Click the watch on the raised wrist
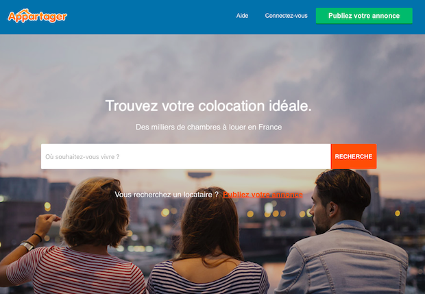425x294 pixels. (x=27, y=245)
